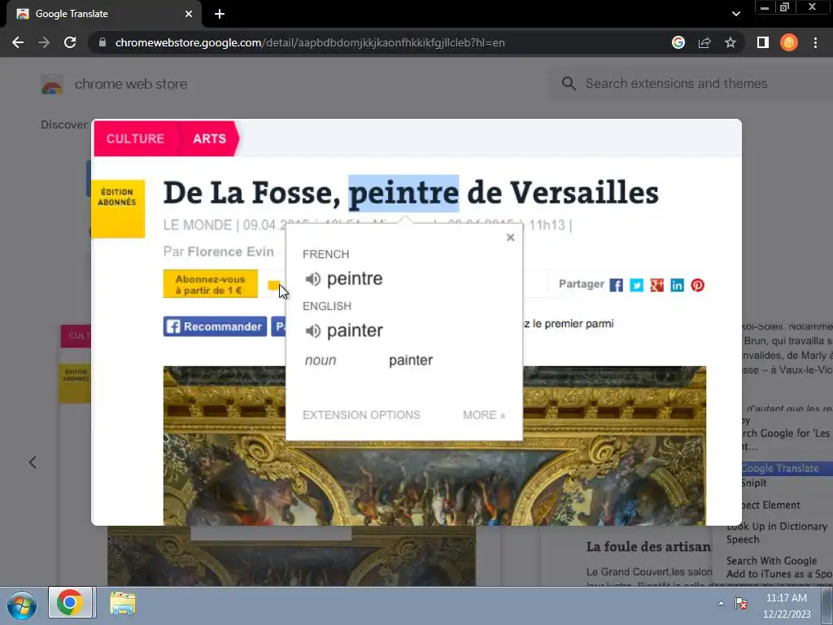
Task: Open the Chrome profile avatar
Action: pos(789,42)
